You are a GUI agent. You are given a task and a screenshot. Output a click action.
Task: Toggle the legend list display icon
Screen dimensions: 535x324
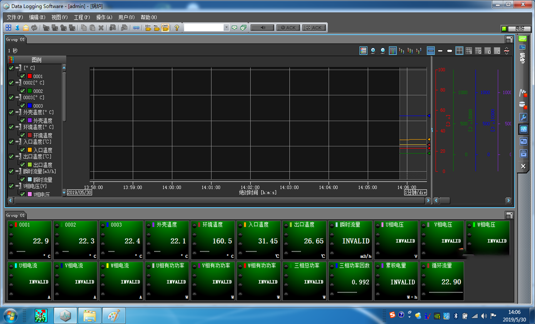coord(363,51)
